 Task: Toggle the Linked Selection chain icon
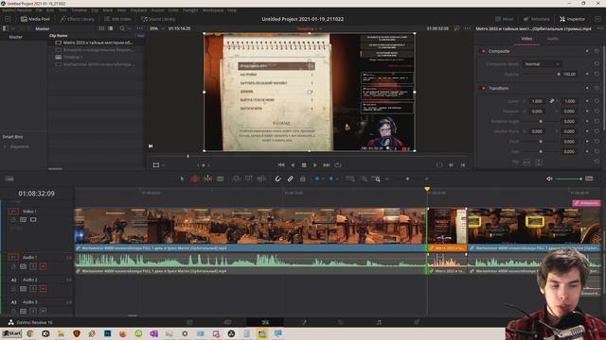pos(290,178)
